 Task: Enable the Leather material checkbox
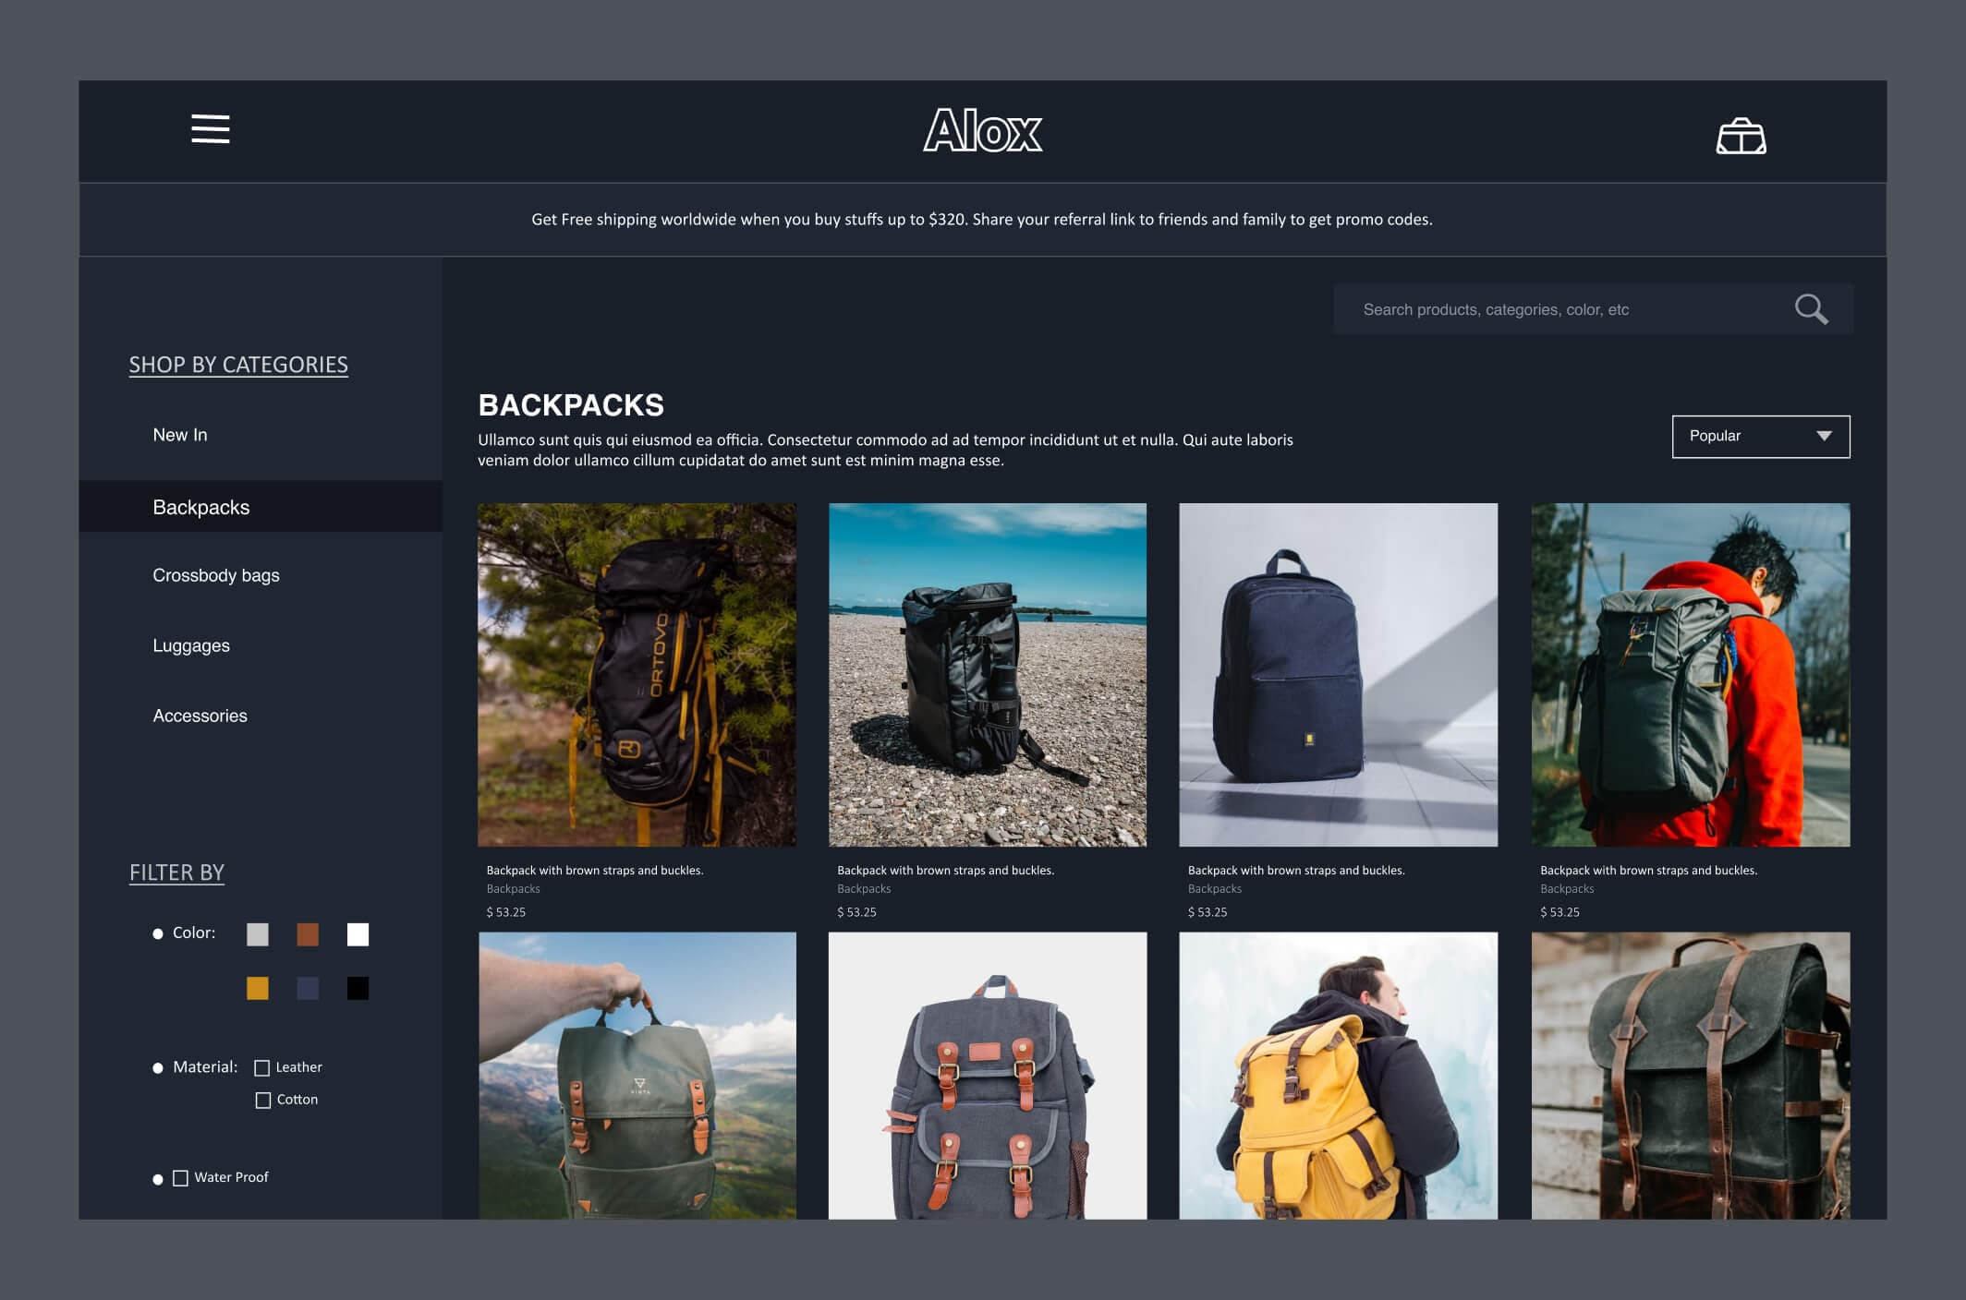coord(260,1066)
